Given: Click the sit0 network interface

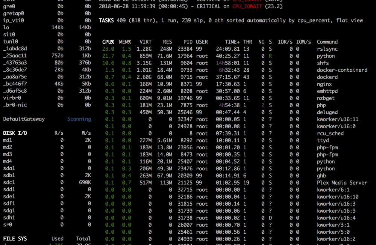Looking at the screenshot, I should 9,35.
